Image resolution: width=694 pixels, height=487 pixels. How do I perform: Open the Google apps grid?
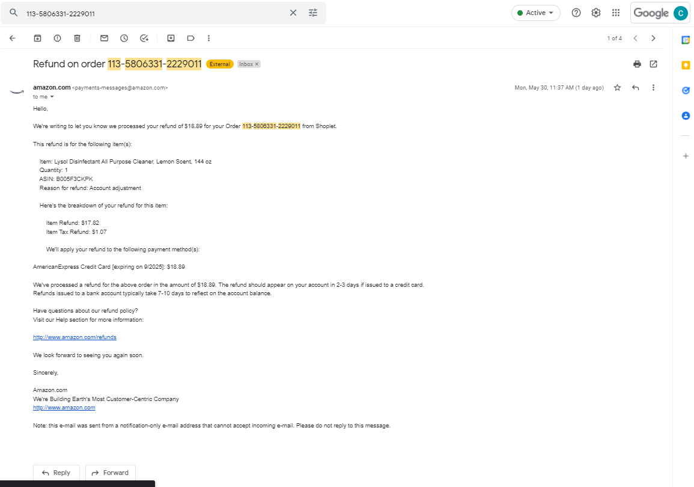coord(616,13)
